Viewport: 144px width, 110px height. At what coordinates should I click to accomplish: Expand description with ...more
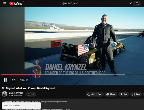click(x=68, y=109)
